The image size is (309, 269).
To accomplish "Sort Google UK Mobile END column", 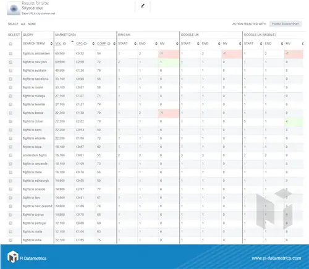I will click(x=282, y=43).
